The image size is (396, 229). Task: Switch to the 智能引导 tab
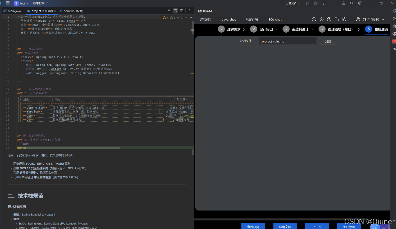(206, 19)
